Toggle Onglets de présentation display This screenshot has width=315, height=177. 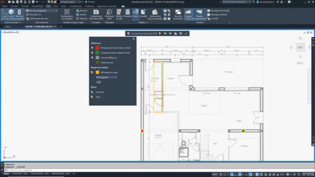(199, 15)
